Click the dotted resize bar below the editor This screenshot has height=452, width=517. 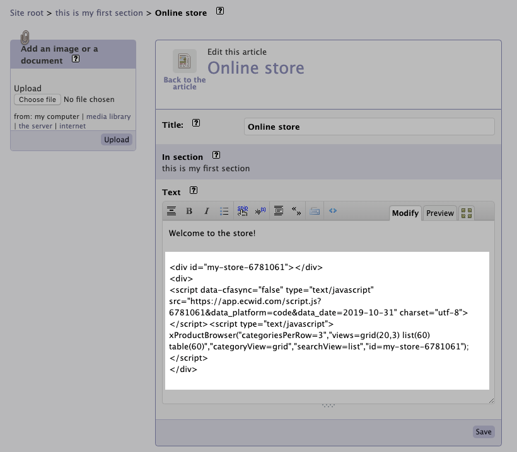pyautogui.click(x=328, y=405)
